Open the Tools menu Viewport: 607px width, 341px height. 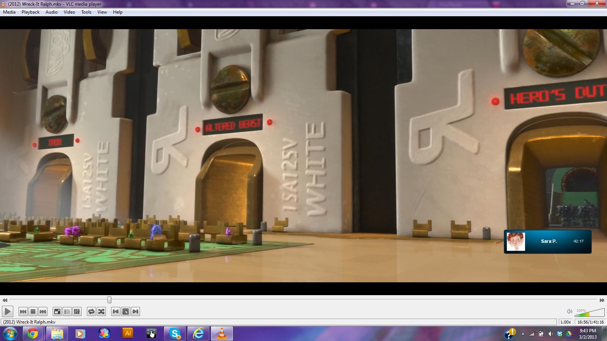click(x=86, y=12)
